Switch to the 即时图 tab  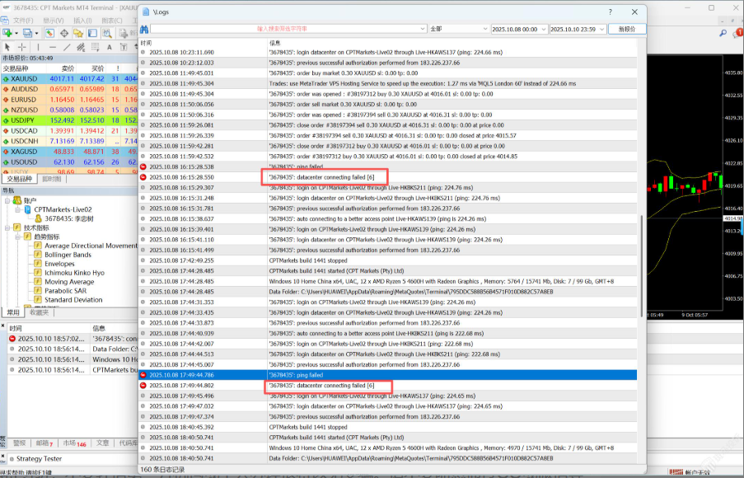tap(50, 179)
